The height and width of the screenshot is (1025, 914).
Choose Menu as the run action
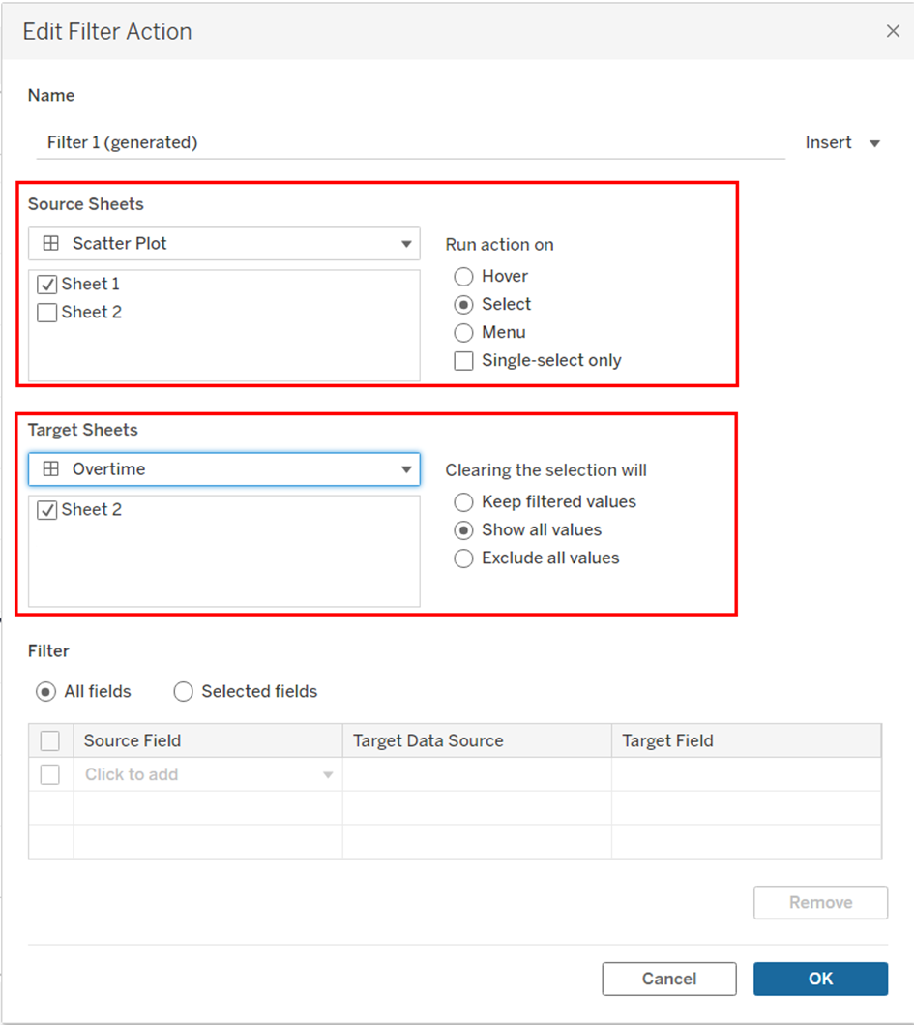(464, 333)
